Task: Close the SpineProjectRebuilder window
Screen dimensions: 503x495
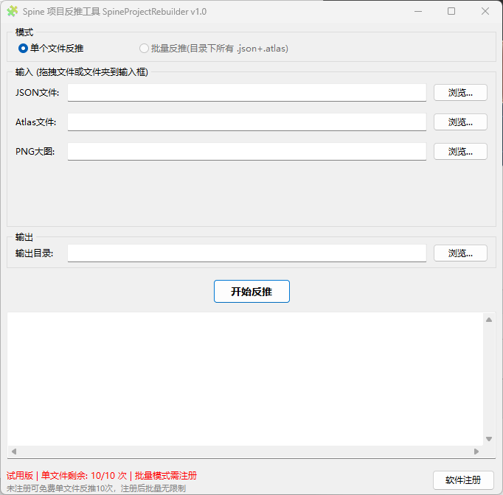Action: [x=485, y=11]
